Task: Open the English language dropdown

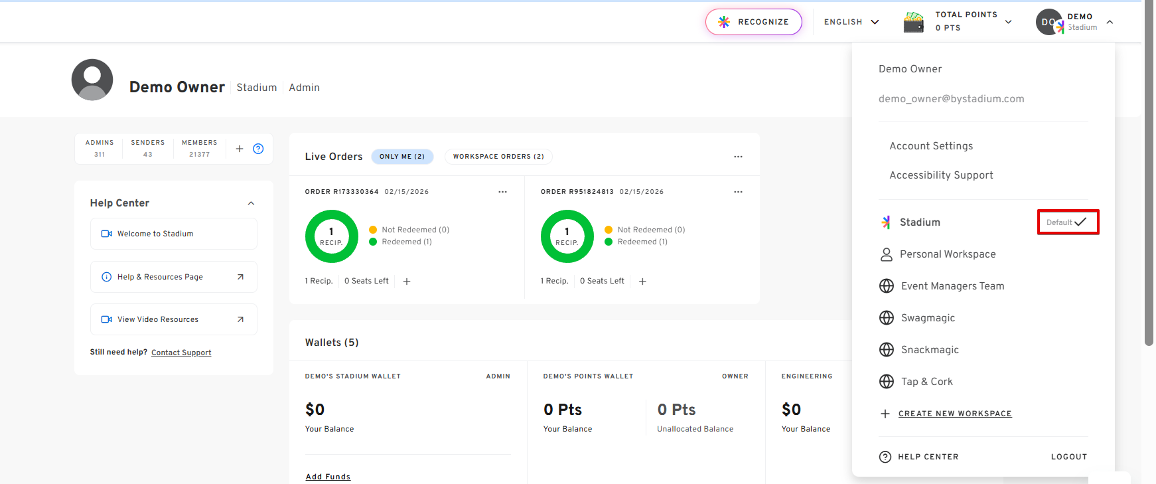Action: tap(851, 22)
